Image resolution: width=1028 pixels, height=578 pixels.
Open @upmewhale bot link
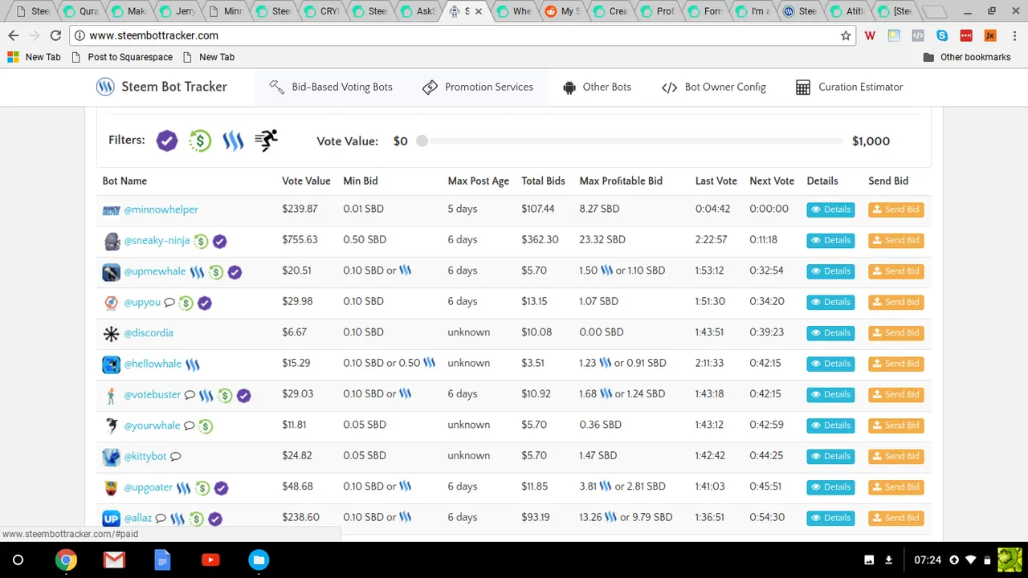[154, 271]
